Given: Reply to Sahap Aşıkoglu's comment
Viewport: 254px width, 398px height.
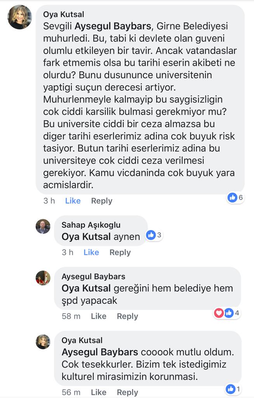Looking at the screenshot, I should click(x=120, y=252).
